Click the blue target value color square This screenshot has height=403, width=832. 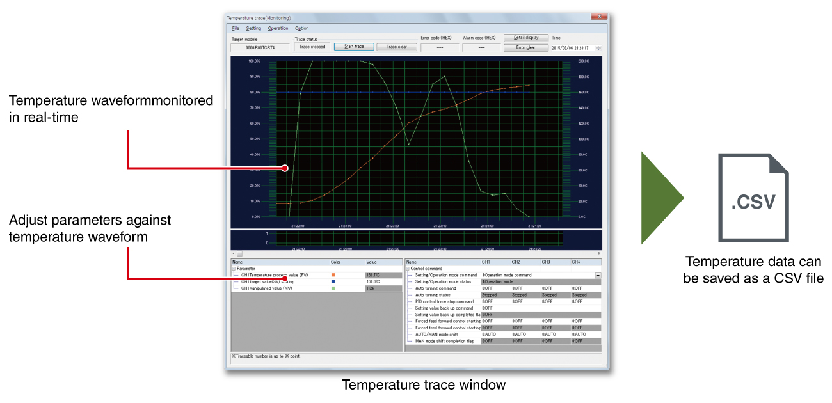pyautogui.click(x=333, y=281)
